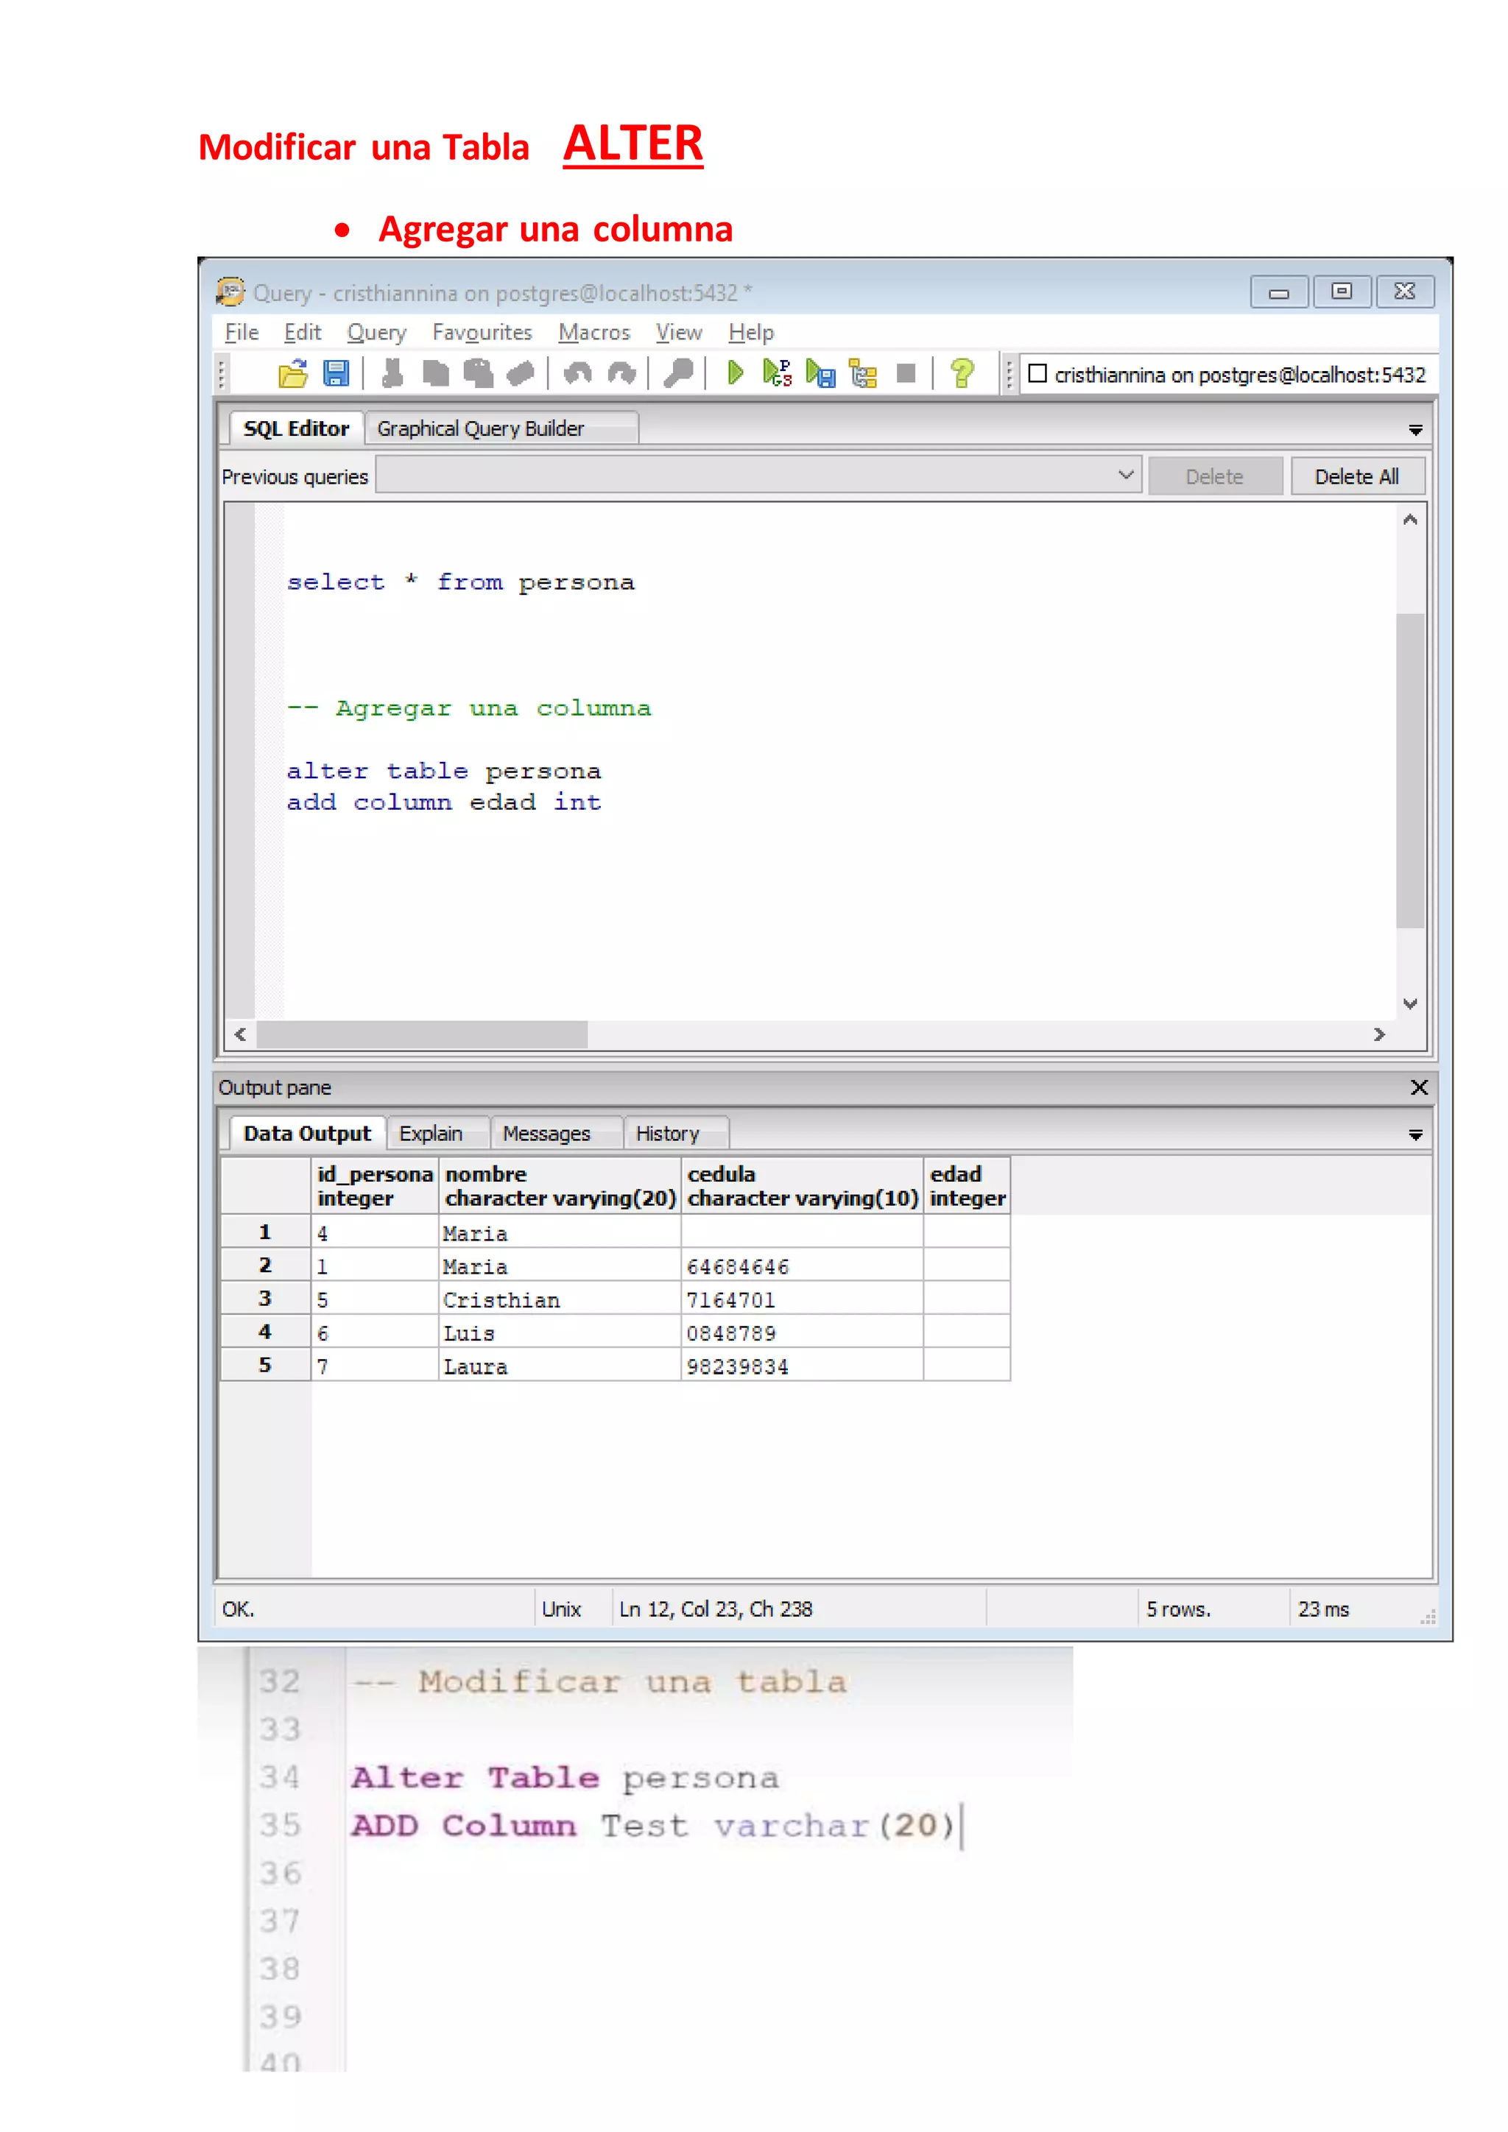The height and width of the screenshot is (2132, 1508).
Task: Click editor horizontal scrollbar left arrow
Action: (241, 1034)
